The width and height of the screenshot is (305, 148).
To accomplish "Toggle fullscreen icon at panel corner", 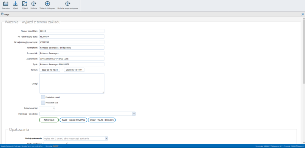I will [x=303, y=14].
